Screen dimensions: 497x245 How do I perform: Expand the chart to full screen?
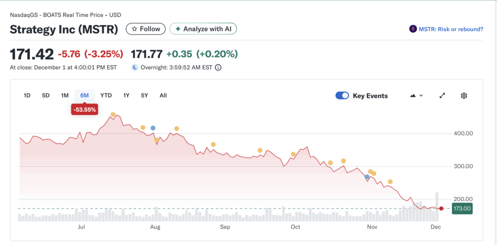(x=443, y=96)
